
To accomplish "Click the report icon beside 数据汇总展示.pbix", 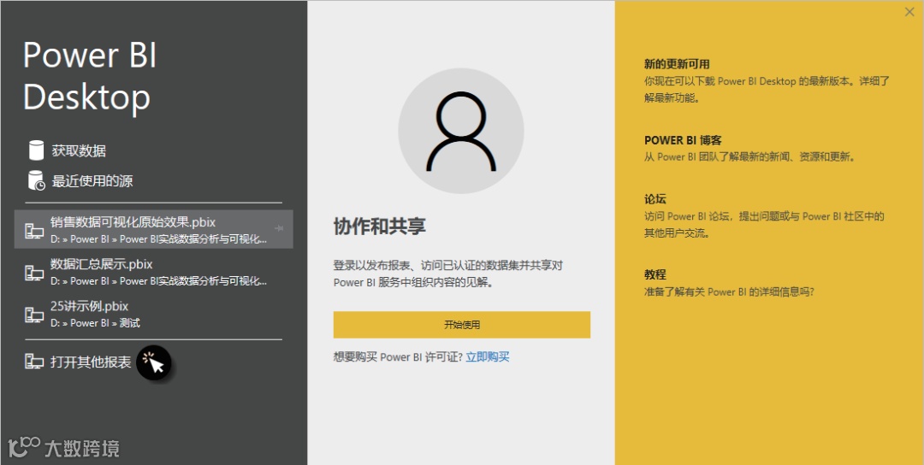I will 34,273.
